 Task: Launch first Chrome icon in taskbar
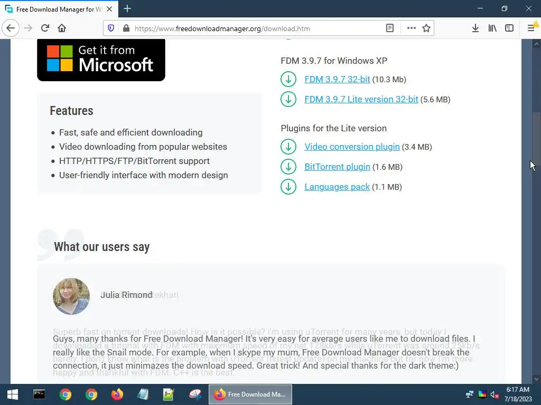65,394
